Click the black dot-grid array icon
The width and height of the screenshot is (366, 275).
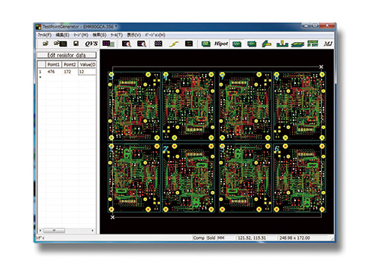coord(159,44)
